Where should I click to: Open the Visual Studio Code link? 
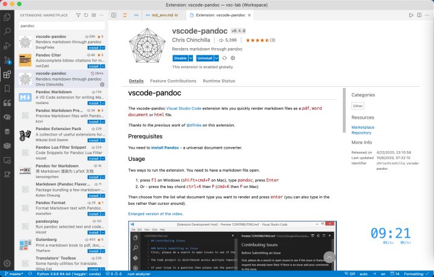(184, 108)
